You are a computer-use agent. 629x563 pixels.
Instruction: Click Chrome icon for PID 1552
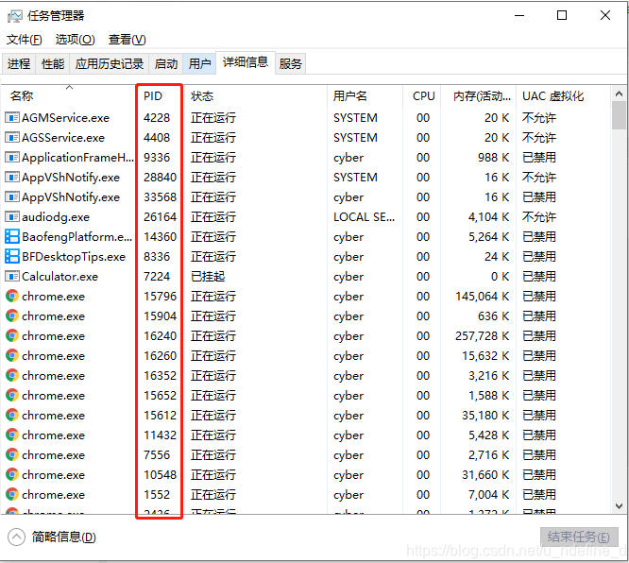[12, 495]
